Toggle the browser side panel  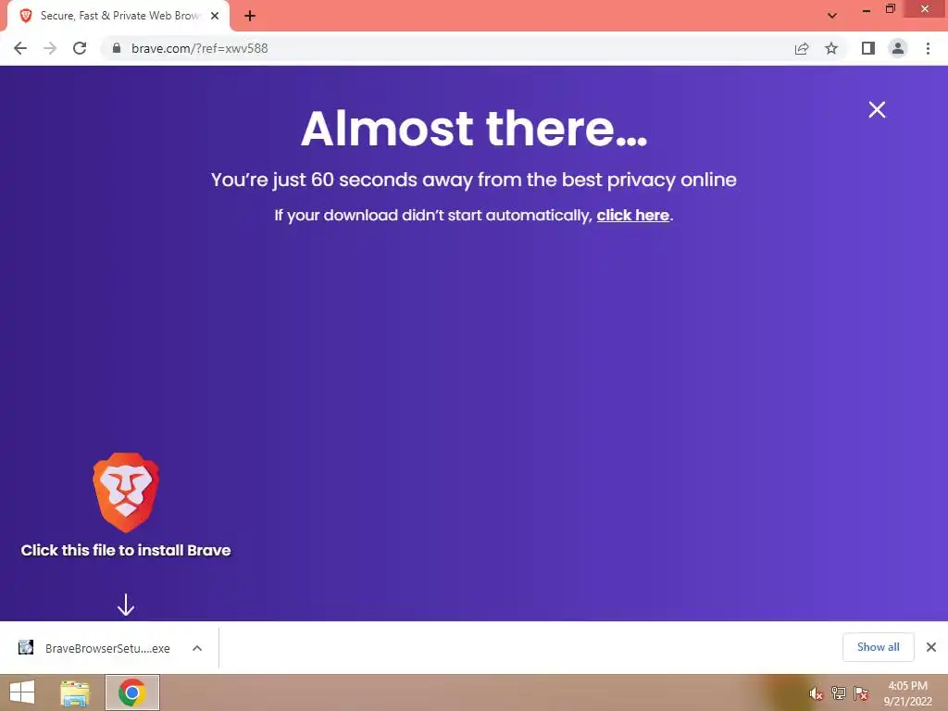click(868, 48)
